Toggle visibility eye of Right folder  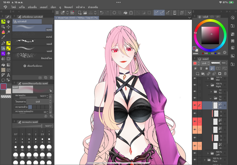point(195,85)
